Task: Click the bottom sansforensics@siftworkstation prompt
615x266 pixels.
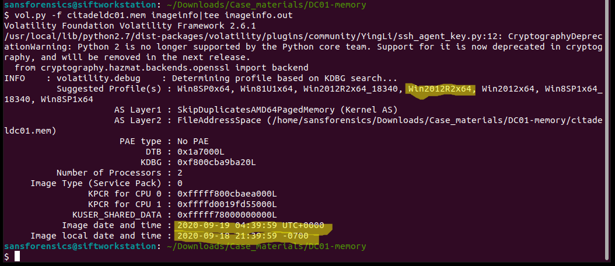Action: (x=80, y=246)
